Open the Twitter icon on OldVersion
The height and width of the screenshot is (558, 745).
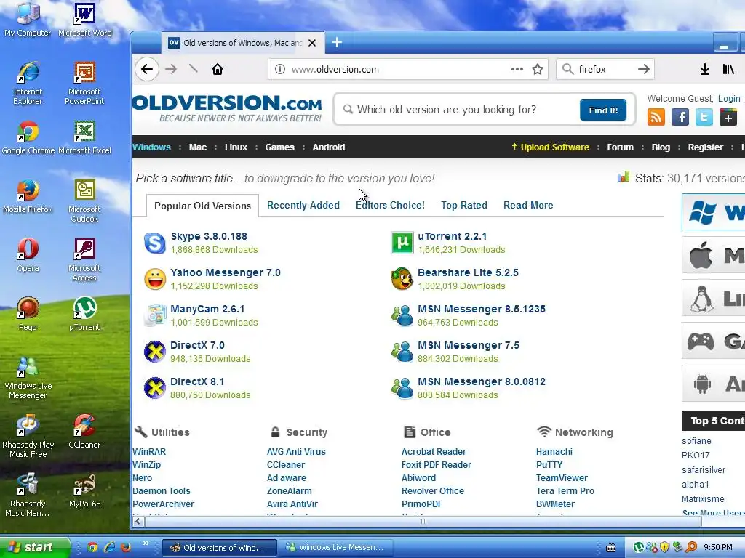pyautogui.click(x=704, y=117)
